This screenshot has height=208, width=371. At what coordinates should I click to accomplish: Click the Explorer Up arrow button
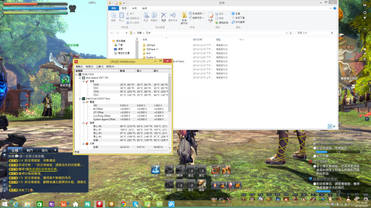click(x=126, y=33)
